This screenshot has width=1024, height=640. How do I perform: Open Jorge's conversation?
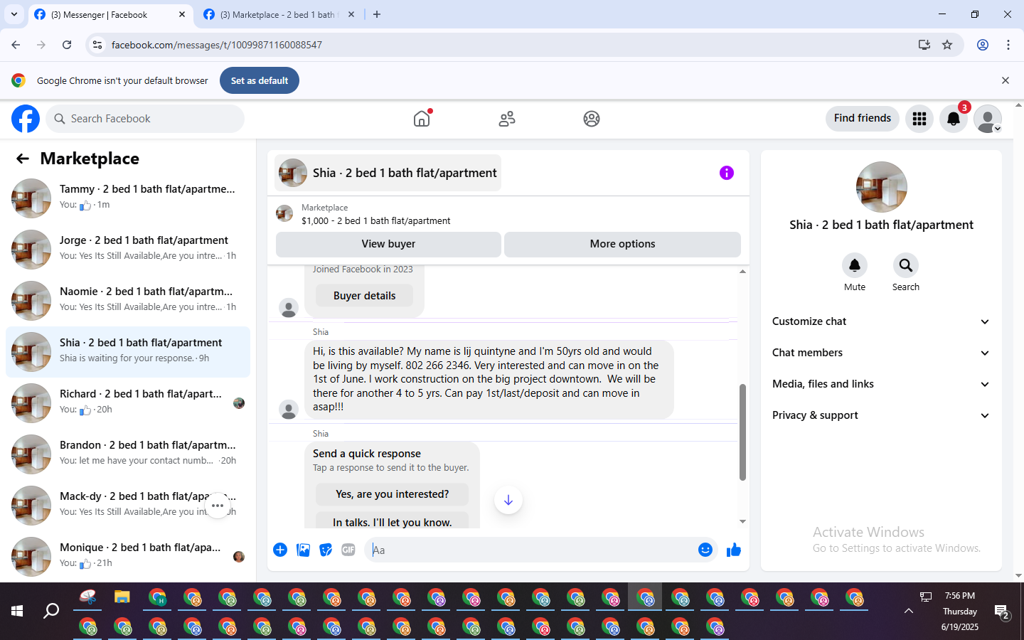128,250
